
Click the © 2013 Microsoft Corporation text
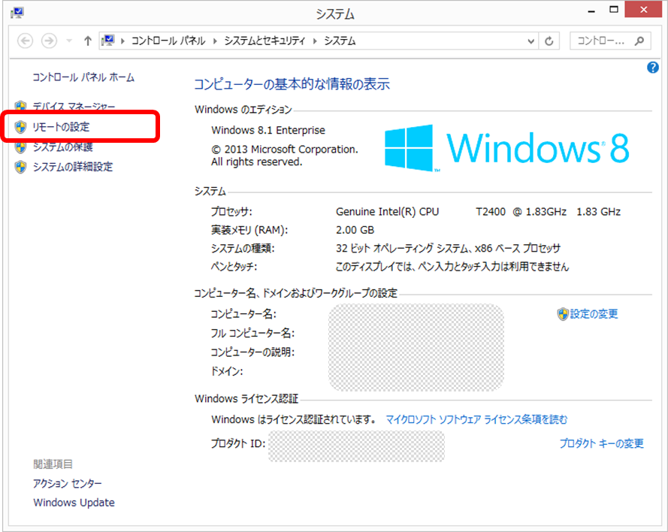(285, 150)
